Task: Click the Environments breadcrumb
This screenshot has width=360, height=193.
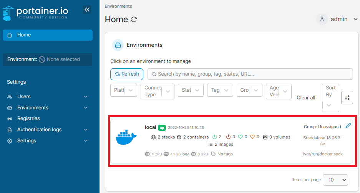Action: [118, 6]
